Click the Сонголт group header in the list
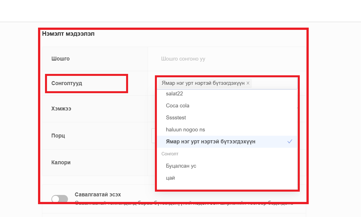This screenshot has height=217, width=361. tap(170, 154)
